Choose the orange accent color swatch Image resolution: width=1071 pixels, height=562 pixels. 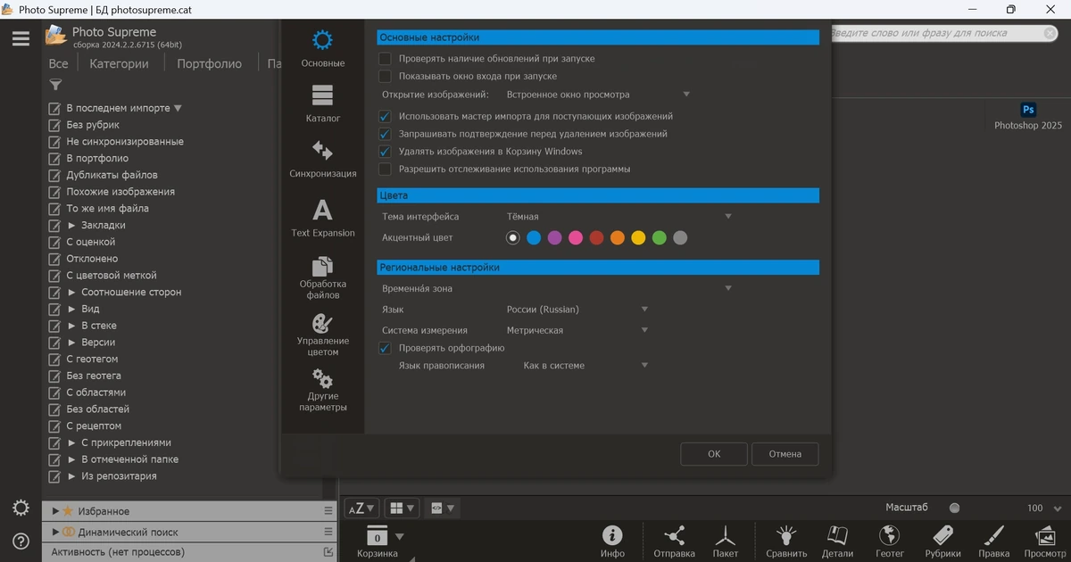click(x=618, y=238)
